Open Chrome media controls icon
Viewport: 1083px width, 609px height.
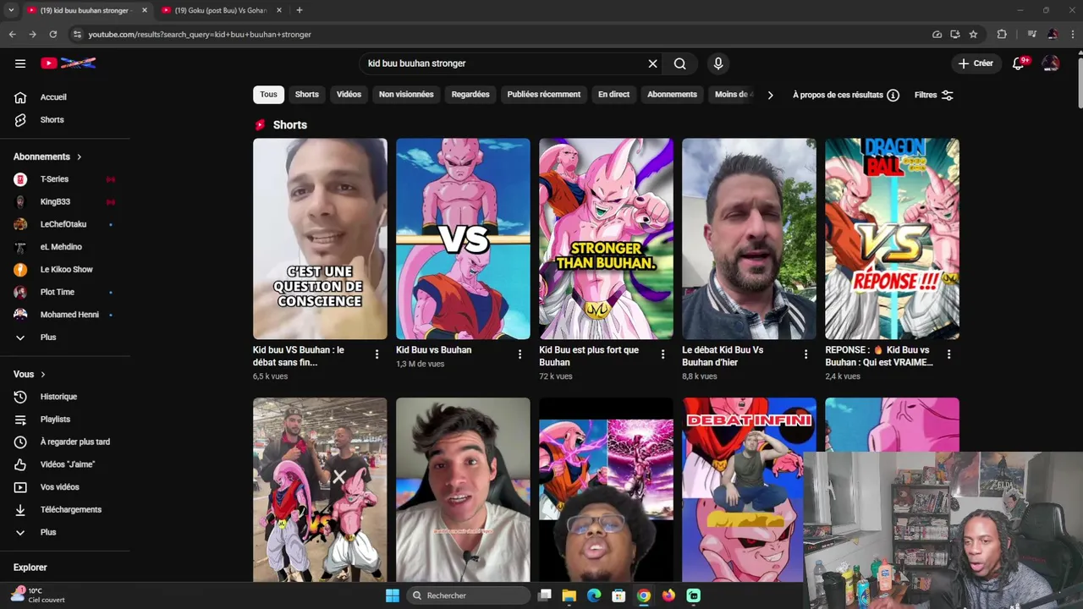coord(1031,34)
